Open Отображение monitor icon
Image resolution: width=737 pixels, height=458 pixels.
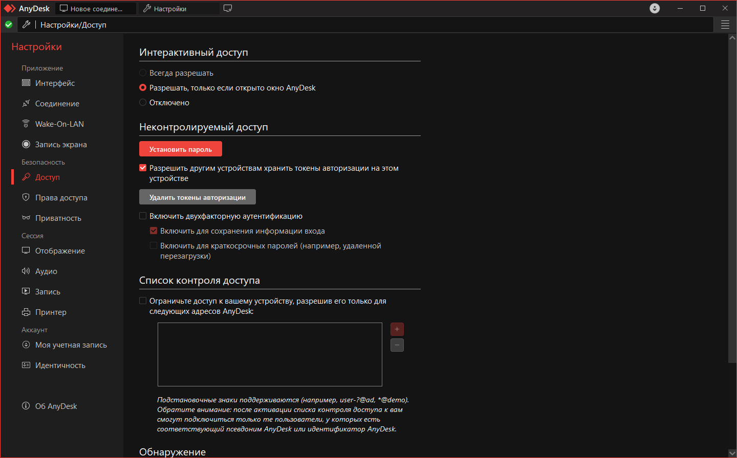pos(26,250)
